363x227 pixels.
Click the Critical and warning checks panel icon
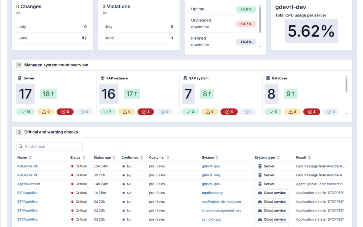(19, 132)
